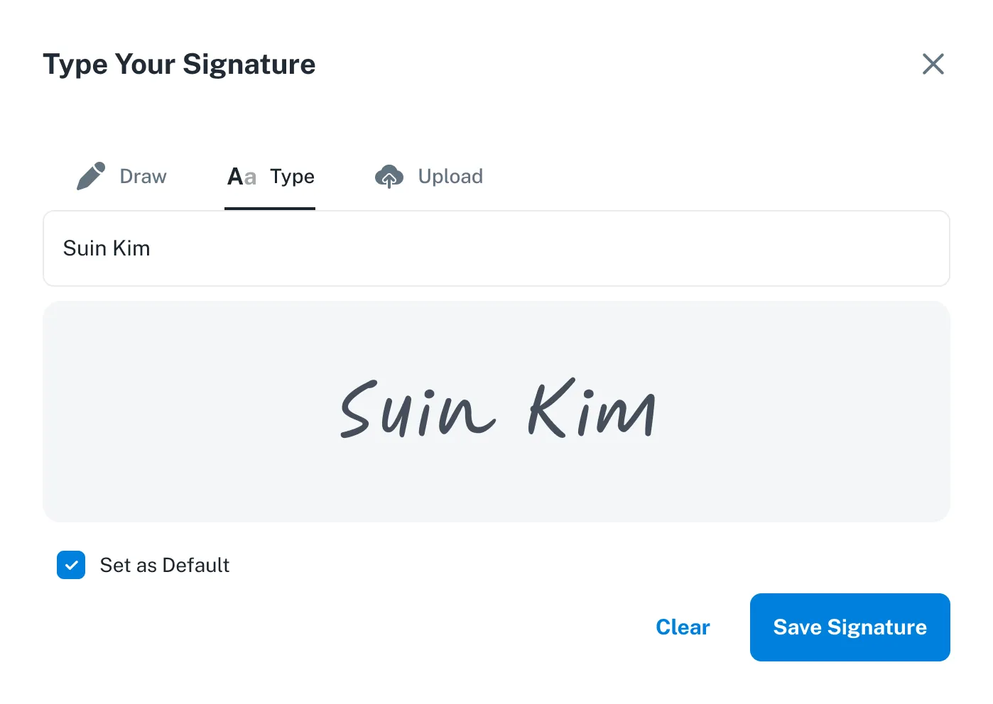Switch to the Draw tab
Image resolution: width=993 pixels, height=704 pixels.
point(143,176)
